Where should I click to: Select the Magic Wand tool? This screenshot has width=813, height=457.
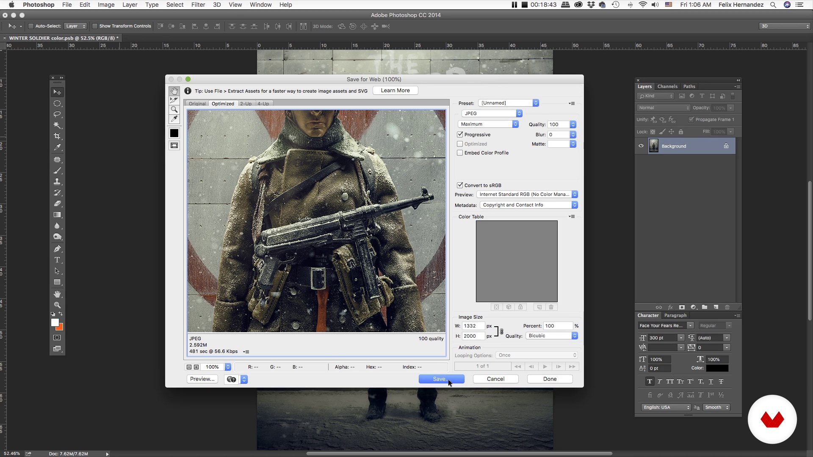57,125
